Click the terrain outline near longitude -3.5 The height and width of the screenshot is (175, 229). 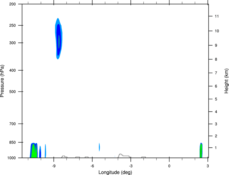(x=124, y=156)
